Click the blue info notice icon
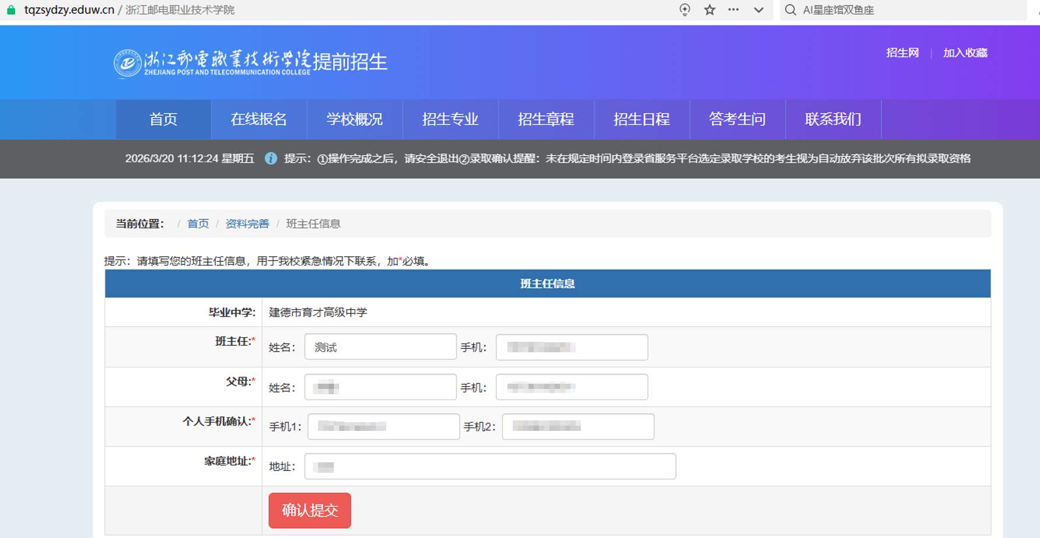This screenshot has width=1040, height=538. pyautogui.click(x=271, y=158)
